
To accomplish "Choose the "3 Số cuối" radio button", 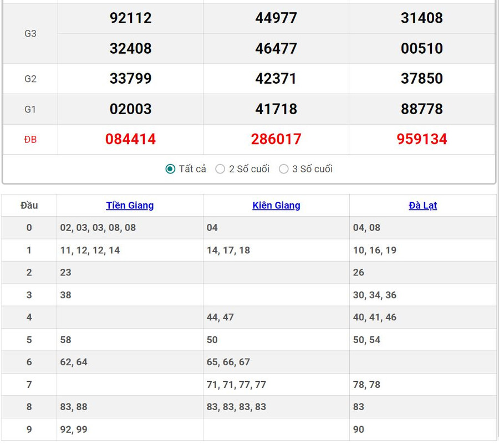I will (x=284, y=169).
